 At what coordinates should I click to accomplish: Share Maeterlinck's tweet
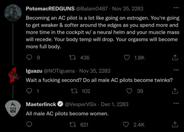click(175, 125)
